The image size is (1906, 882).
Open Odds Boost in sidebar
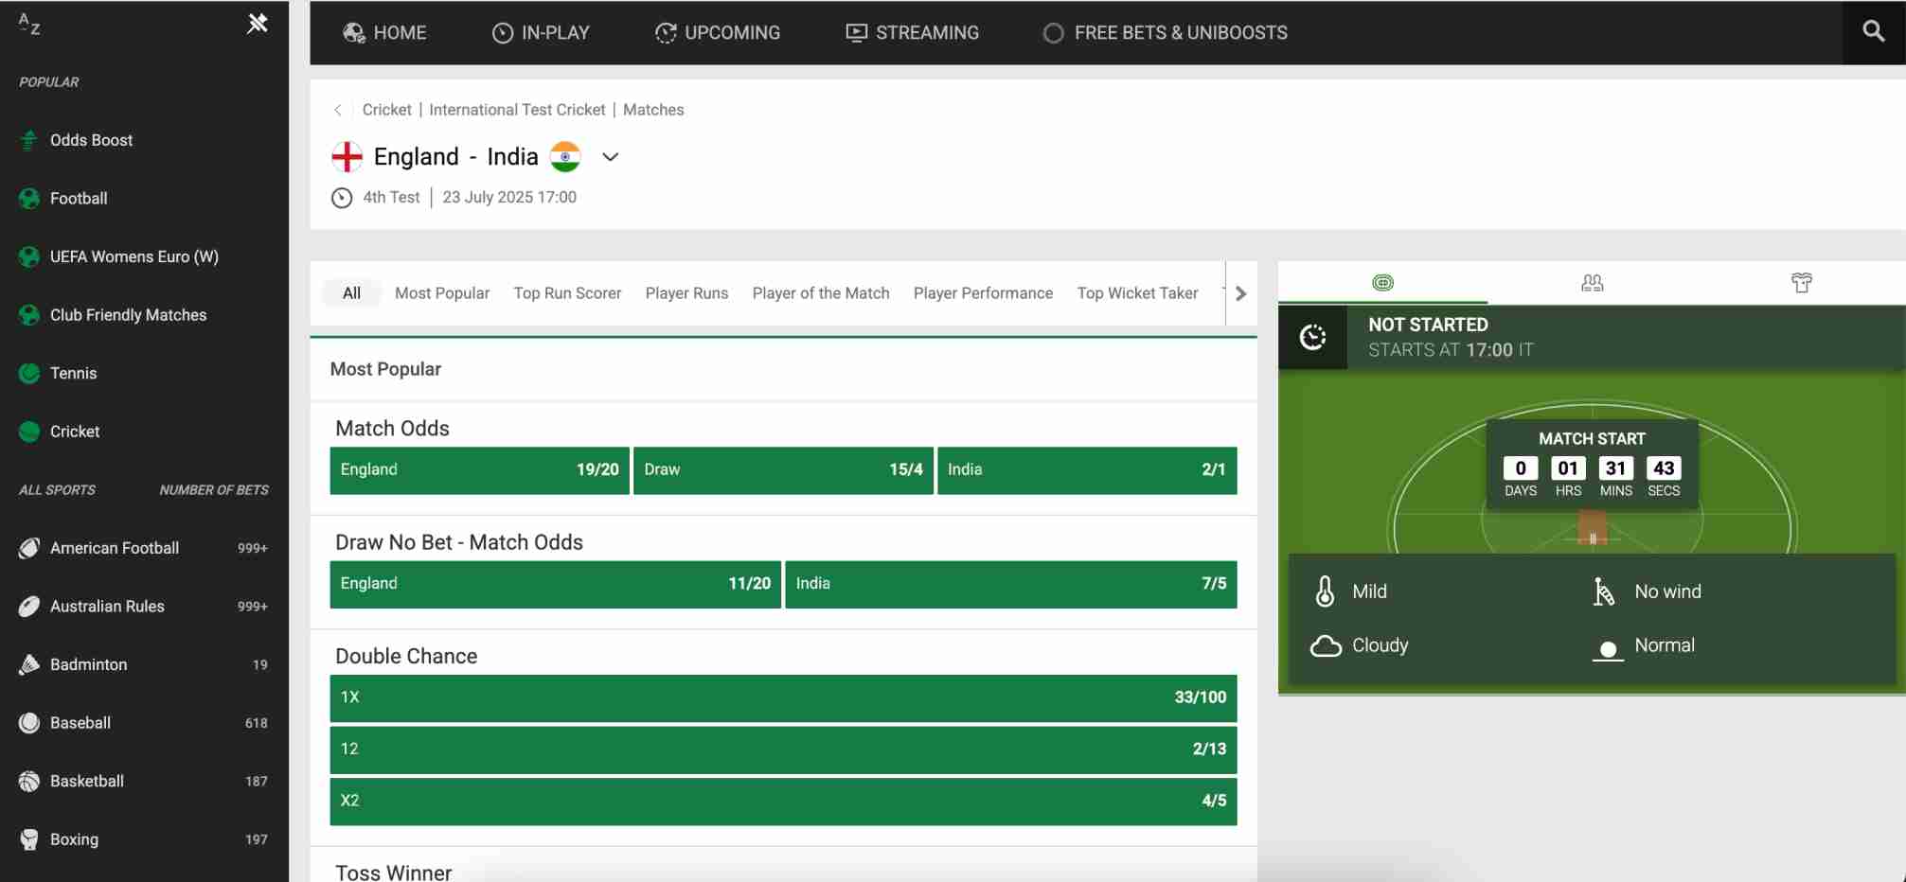[x=91, y=140]
